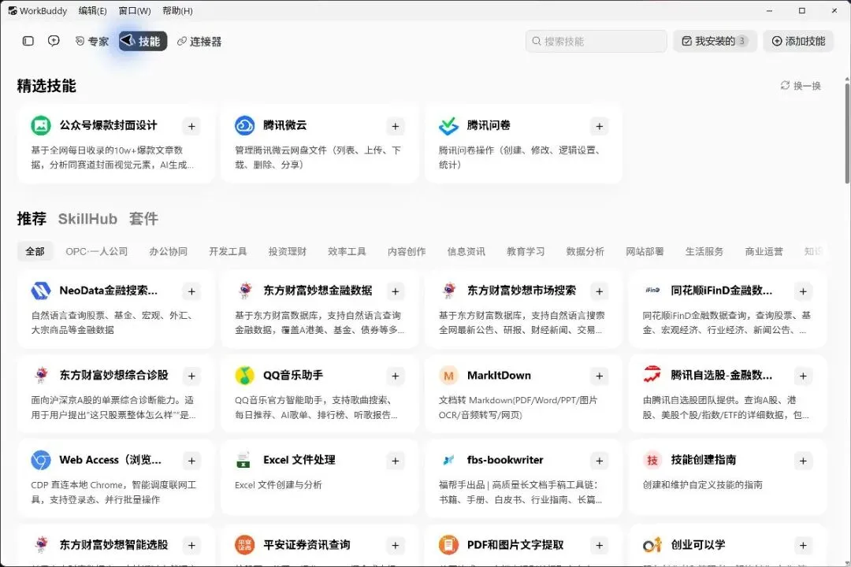Open the 腾讯问卷 checkmark icon

[448, 125]
